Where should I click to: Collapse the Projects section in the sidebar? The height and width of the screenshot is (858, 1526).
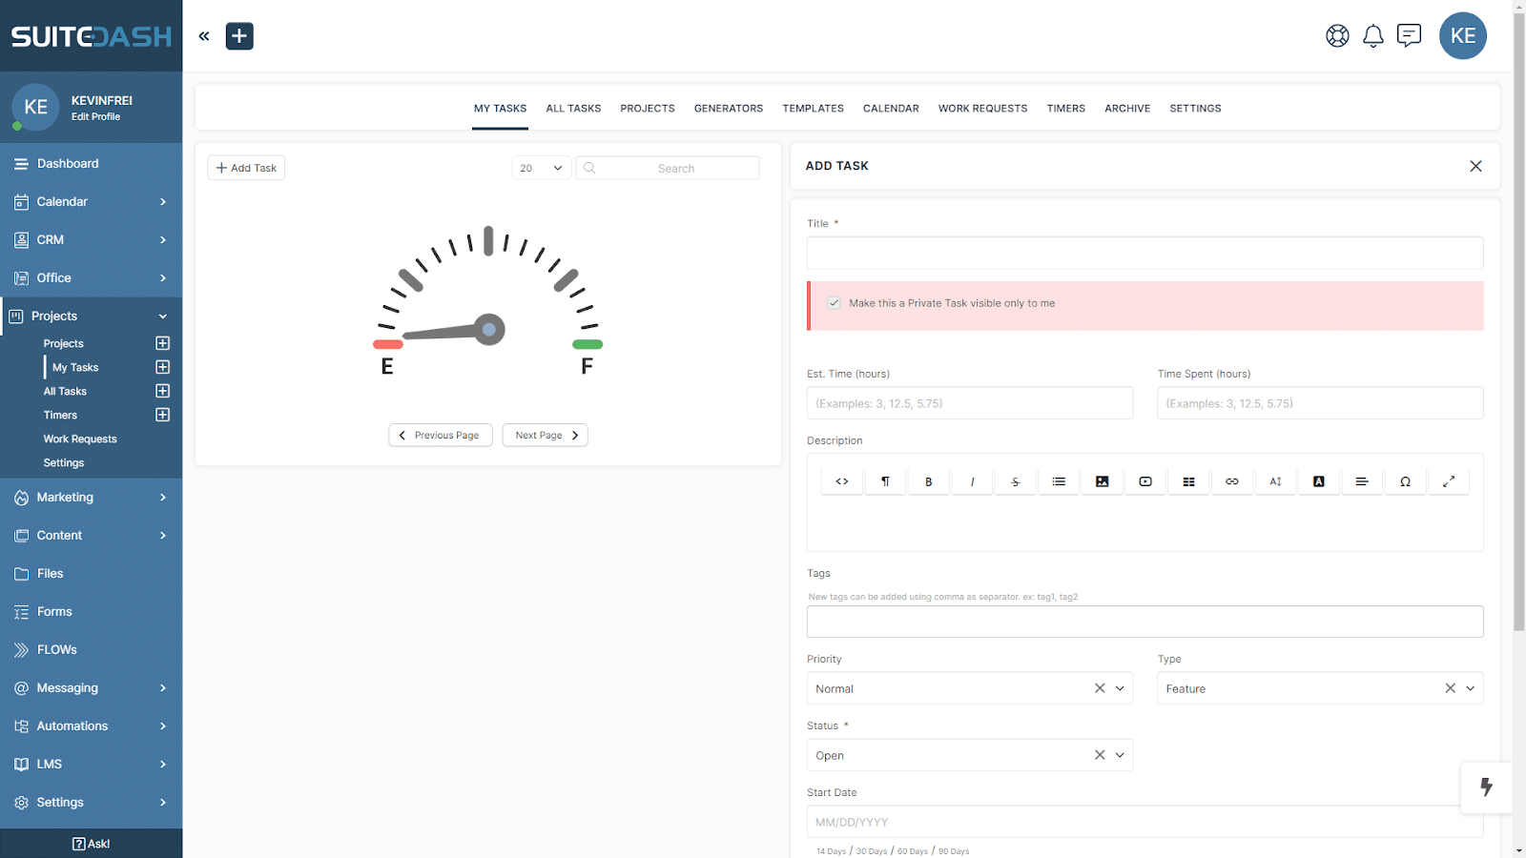(162, 316)
